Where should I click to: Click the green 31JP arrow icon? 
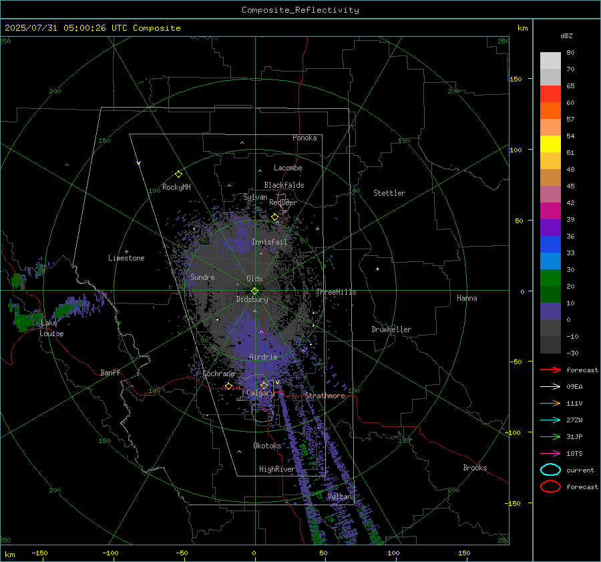click(x=550, y=436)
